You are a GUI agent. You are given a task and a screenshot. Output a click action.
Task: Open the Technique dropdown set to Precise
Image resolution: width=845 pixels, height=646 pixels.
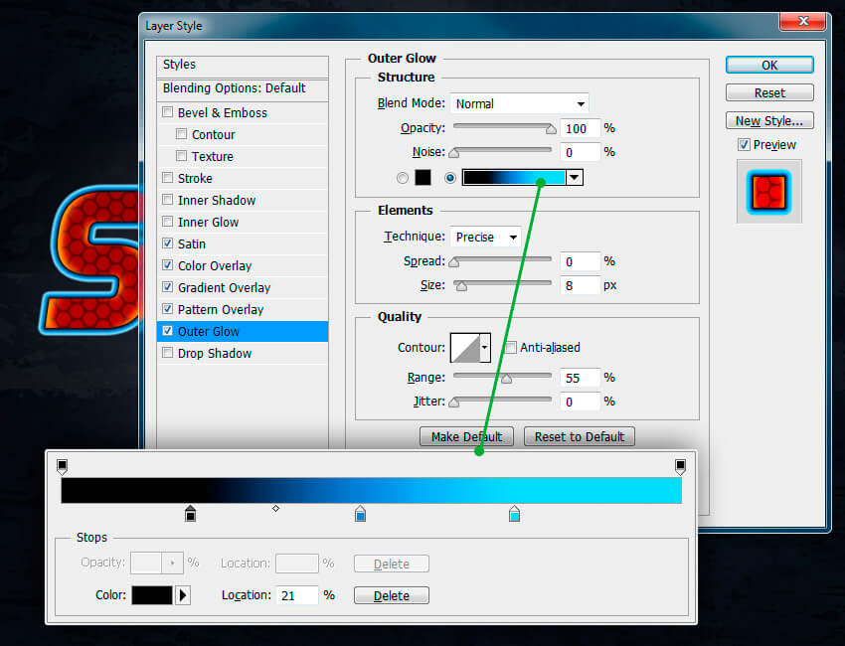(x=485, y=237)
